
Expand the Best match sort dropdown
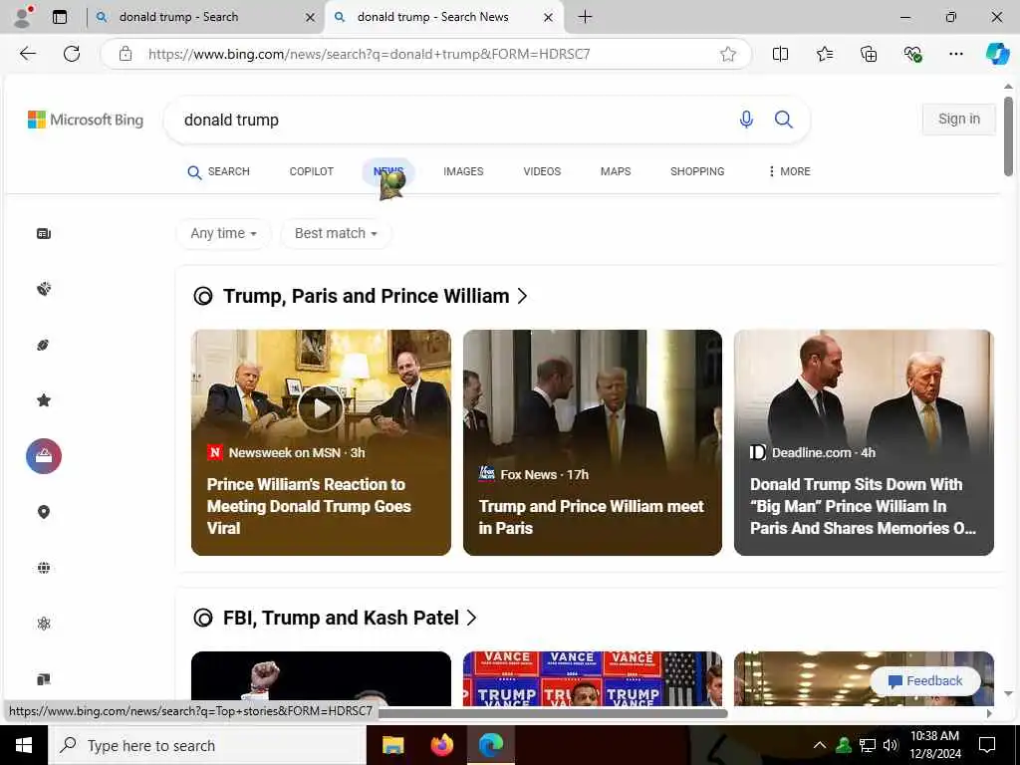(336, 233)
